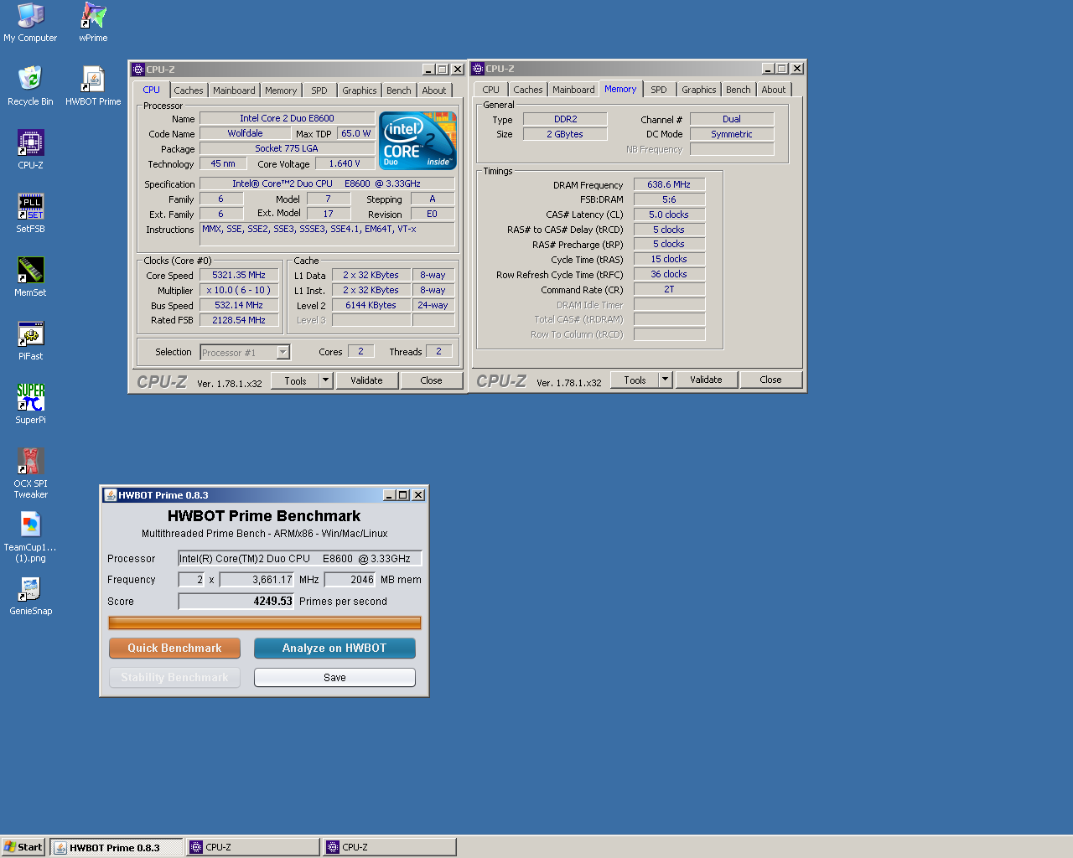Click Tools button in left CPU-Z
Viewport: 1073px width, 858px height.
click(x=296, y=380)
